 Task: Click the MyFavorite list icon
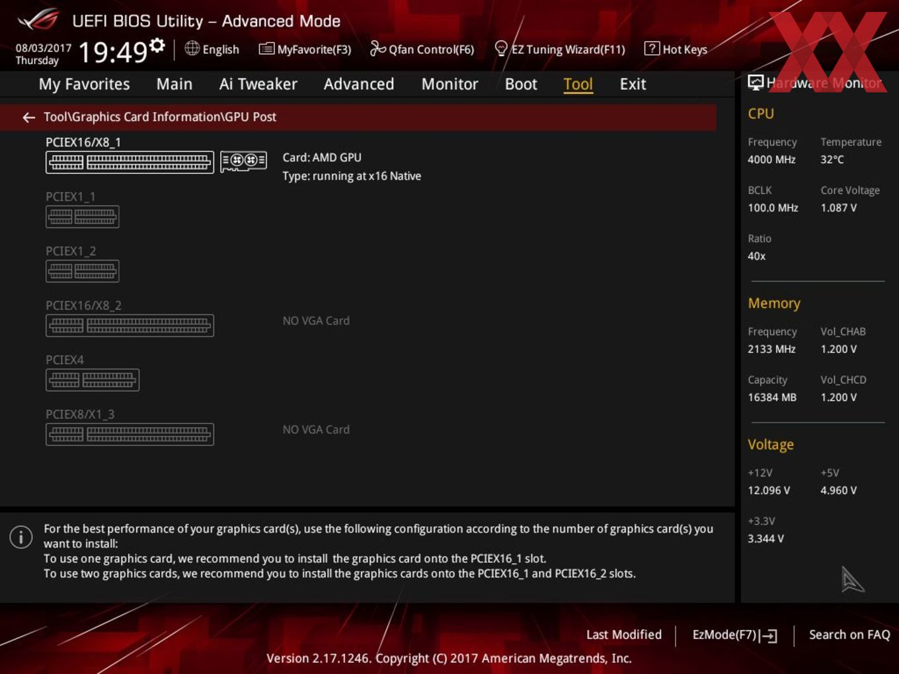click(x=266, y=49)
